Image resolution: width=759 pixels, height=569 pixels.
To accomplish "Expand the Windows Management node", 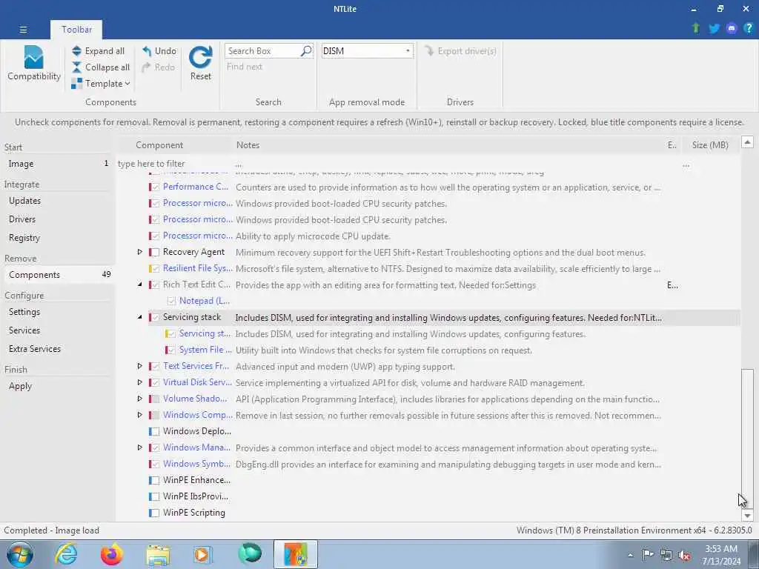I will 140,447.
